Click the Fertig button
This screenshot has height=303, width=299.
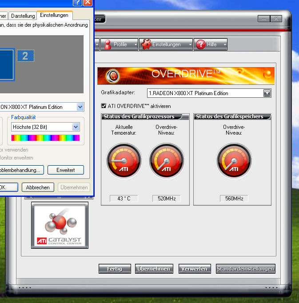(x=115, y=269)
